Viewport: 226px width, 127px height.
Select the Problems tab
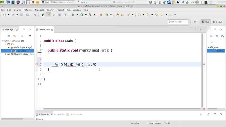[44, 114]
